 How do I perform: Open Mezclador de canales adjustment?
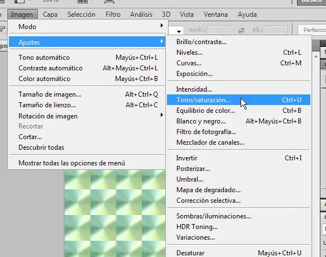coord(238,142)
